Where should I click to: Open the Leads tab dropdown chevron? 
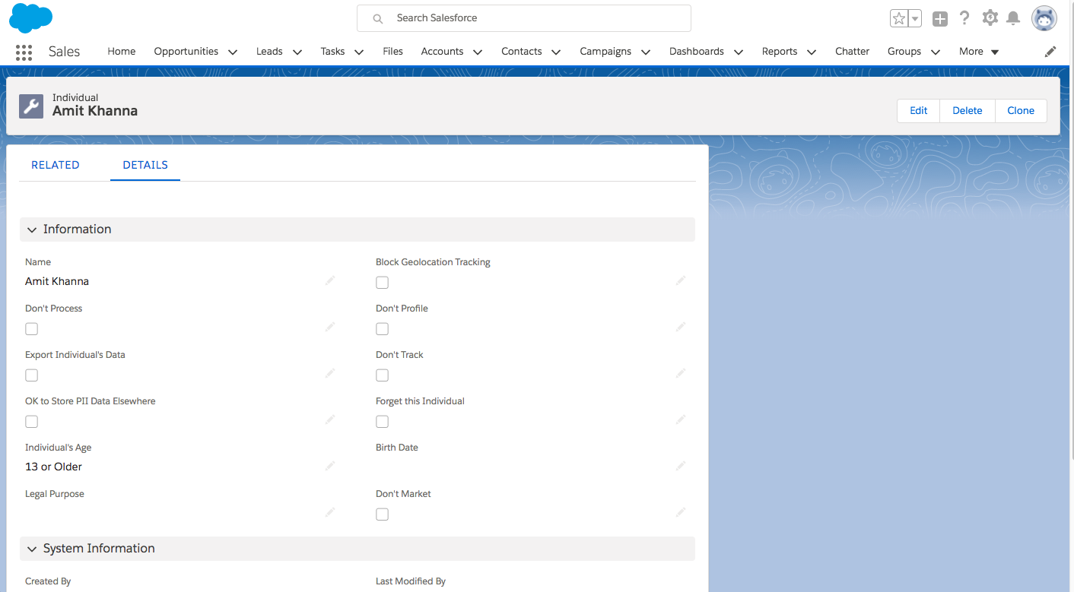[297, 52]
